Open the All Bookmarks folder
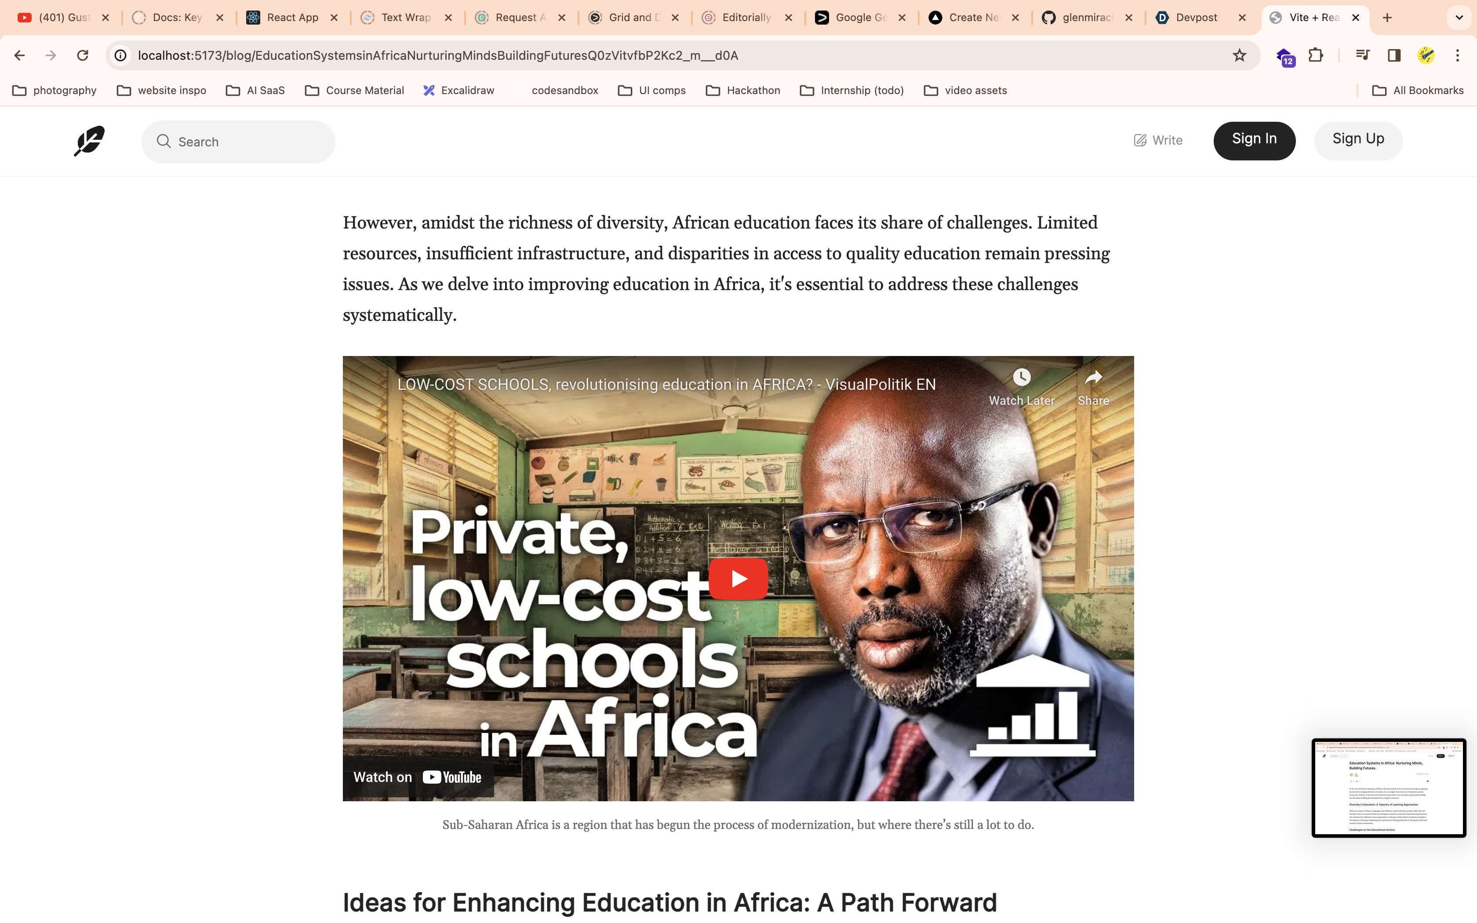This screenshot has height=923, width=1477. click(x=1418, y=91)
